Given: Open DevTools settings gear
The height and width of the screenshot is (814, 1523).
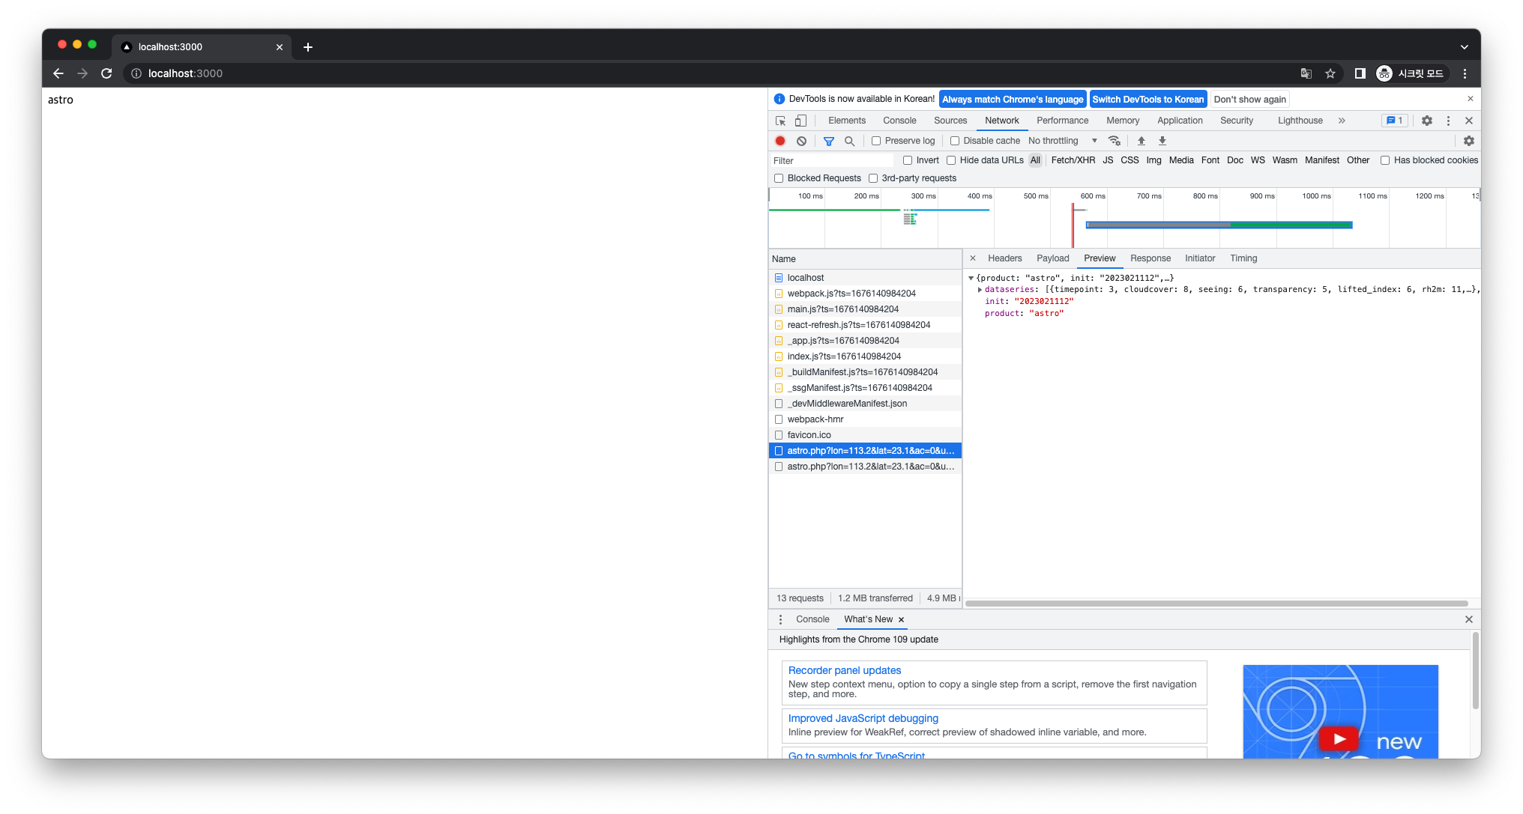Looking at the screenshot, I should (x=1427, y=121).
